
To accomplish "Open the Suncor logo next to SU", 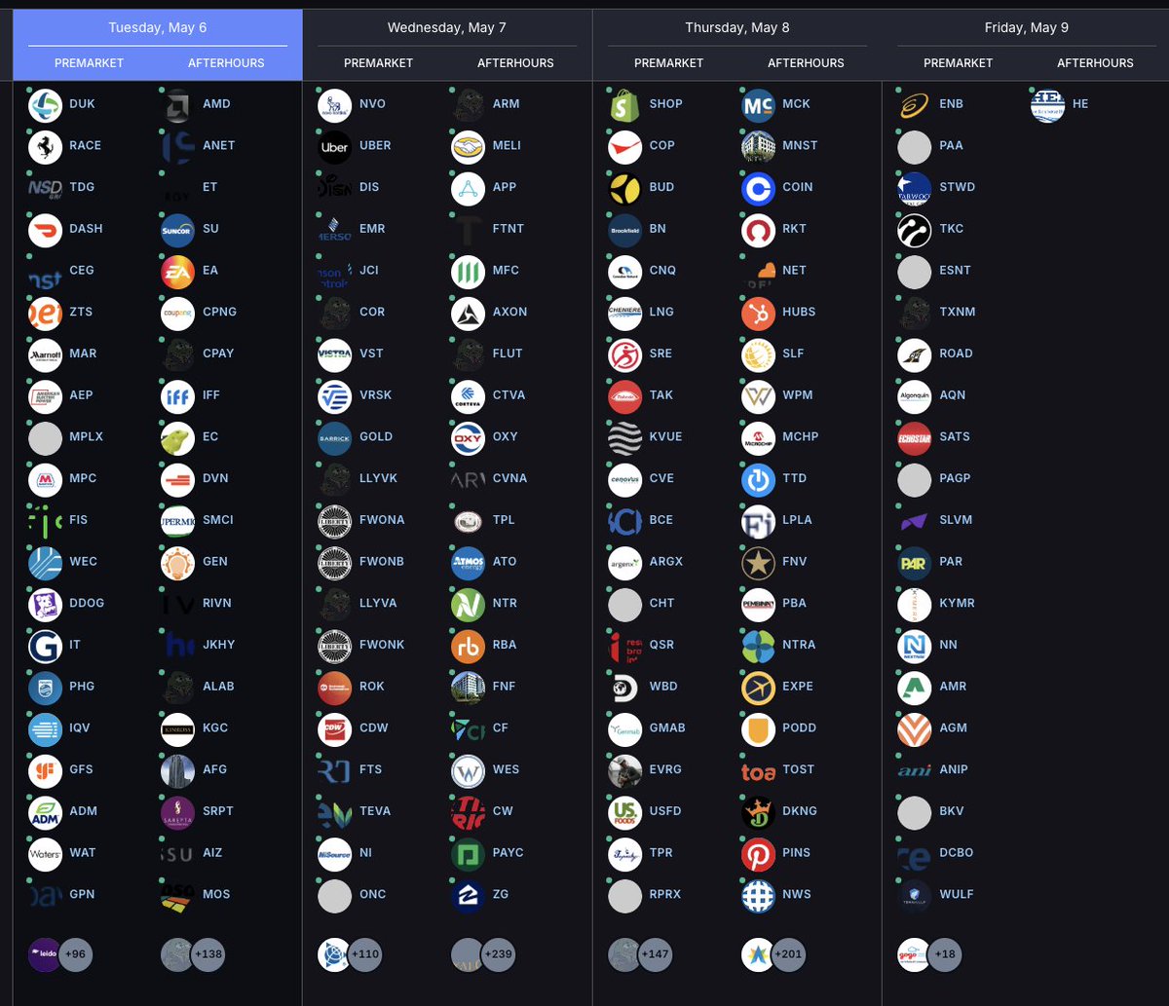I will coord(177,229).
